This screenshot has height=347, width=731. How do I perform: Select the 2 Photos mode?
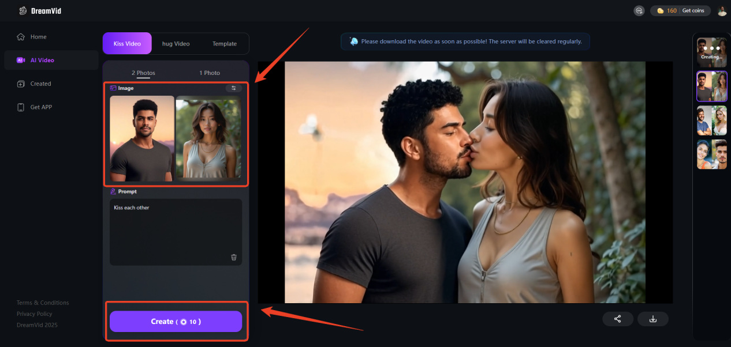pos(143,73)
